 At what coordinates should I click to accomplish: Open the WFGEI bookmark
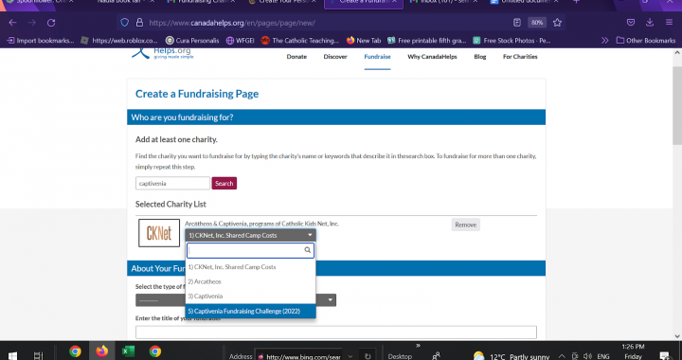click(x=240, y=41)
